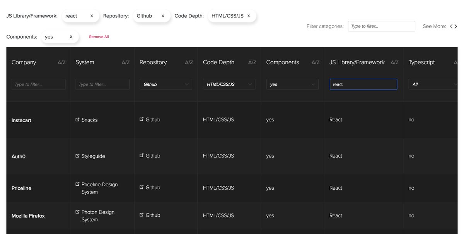Viewport: 464px width, 234px height.
Task: Click React in the Instacart row
Action: click(336, 120)
